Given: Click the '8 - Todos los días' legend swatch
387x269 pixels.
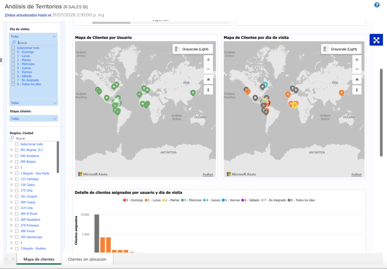Looking at the screenshot, I should point(289,200).
